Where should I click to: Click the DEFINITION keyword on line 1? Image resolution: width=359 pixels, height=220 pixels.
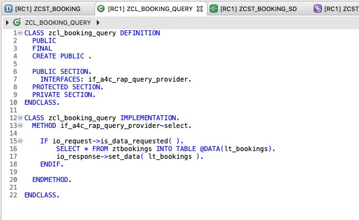coord(140,33)
